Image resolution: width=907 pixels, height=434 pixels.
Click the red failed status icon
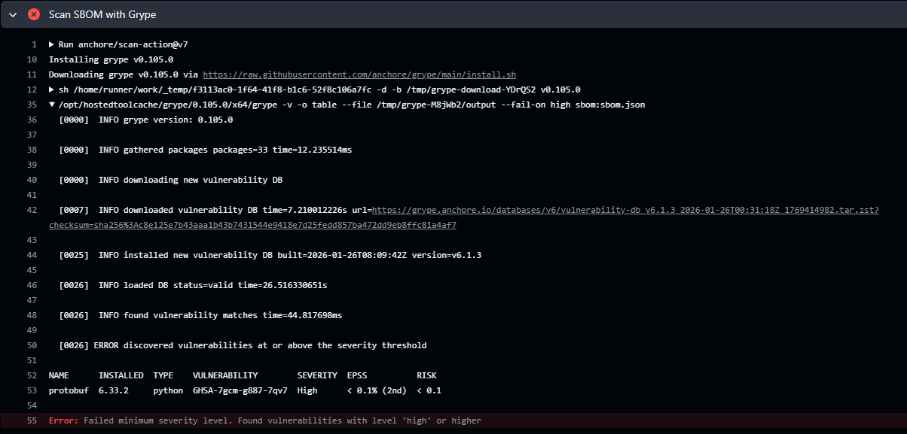click(34, 14)
